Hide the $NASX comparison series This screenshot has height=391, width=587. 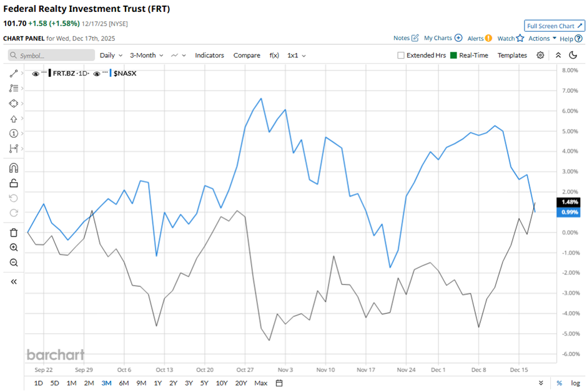(x=97, y=74)
